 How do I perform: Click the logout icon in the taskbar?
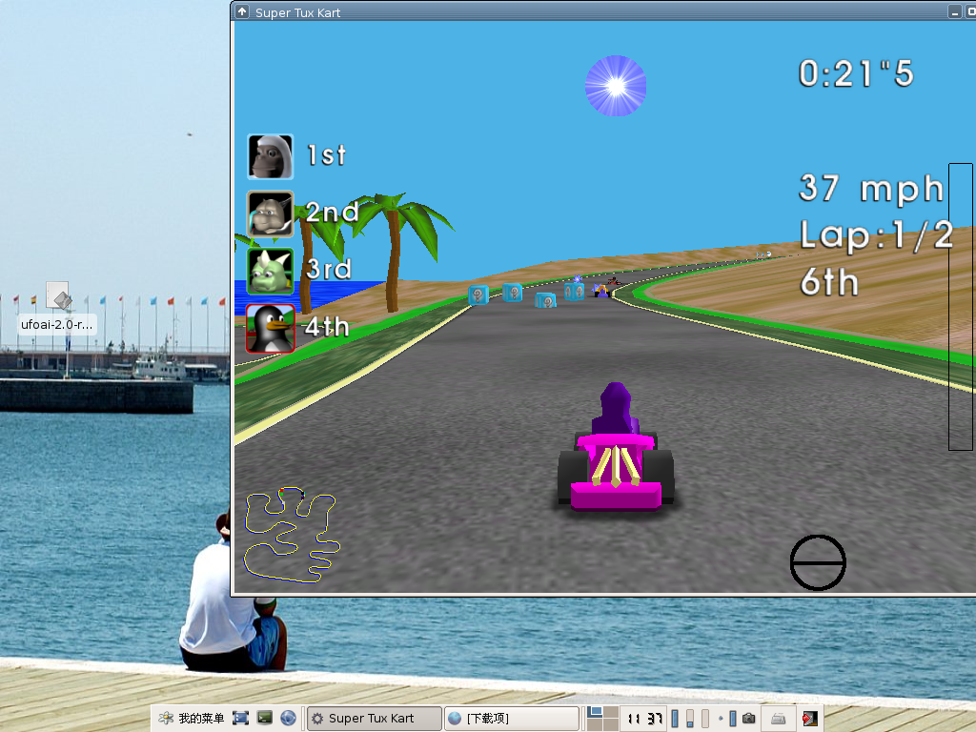810,719
